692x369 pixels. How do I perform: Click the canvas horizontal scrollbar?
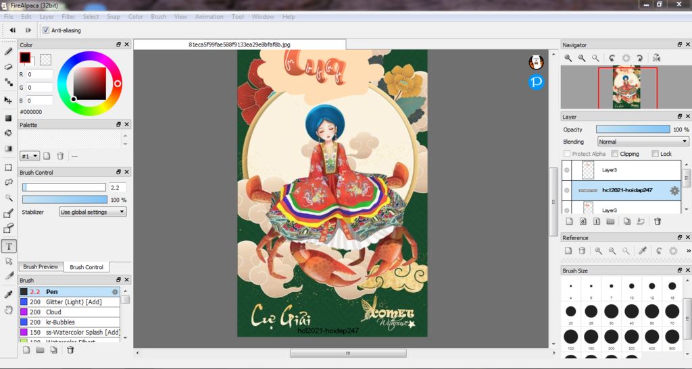coord(348,353)
